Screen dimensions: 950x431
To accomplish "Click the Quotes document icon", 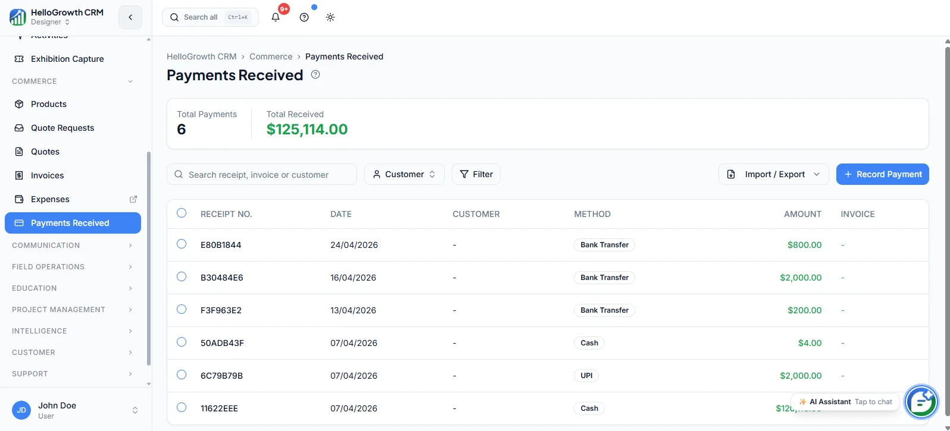I will [19, 152].
